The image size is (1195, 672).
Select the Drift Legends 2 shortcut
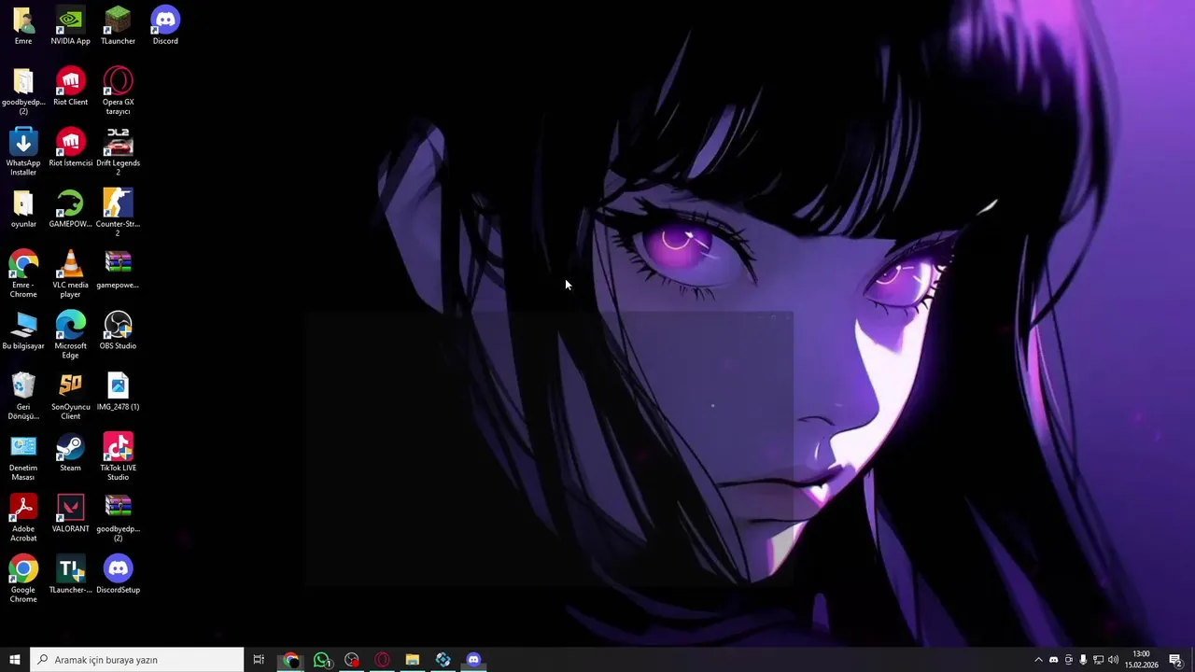pos(118,152)
